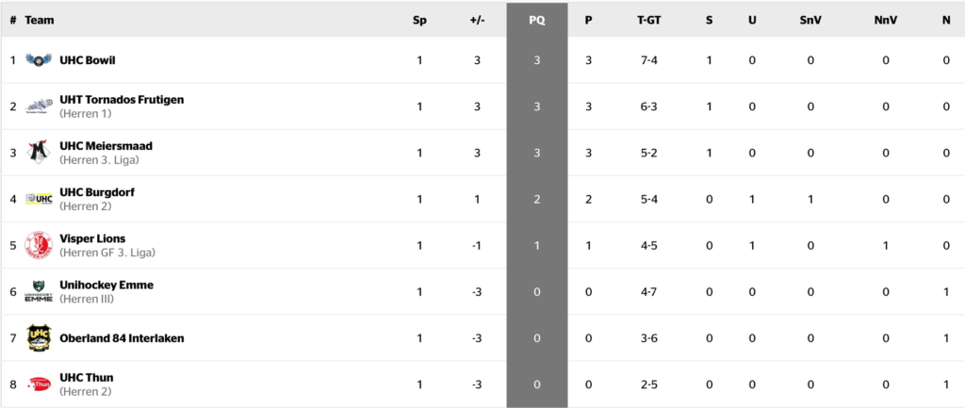Open Visper Lions team page link
Screen dimensions: 965x408
(x=92, y=238)
